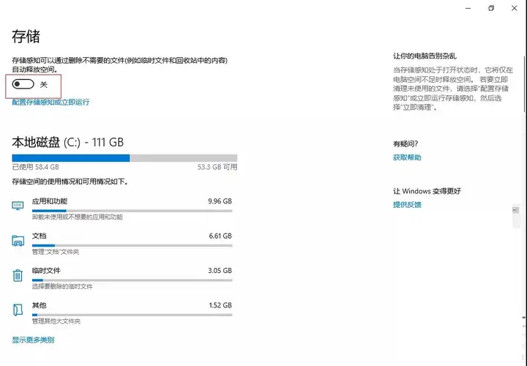The height and width of the screenshot is (366, 527).
Task: Click the 应用和功能 monitor icon
Action: [18, 206]
